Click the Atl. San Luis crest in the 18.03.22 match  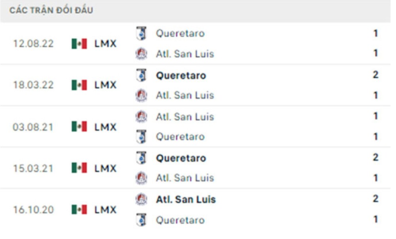click(141, 95)
